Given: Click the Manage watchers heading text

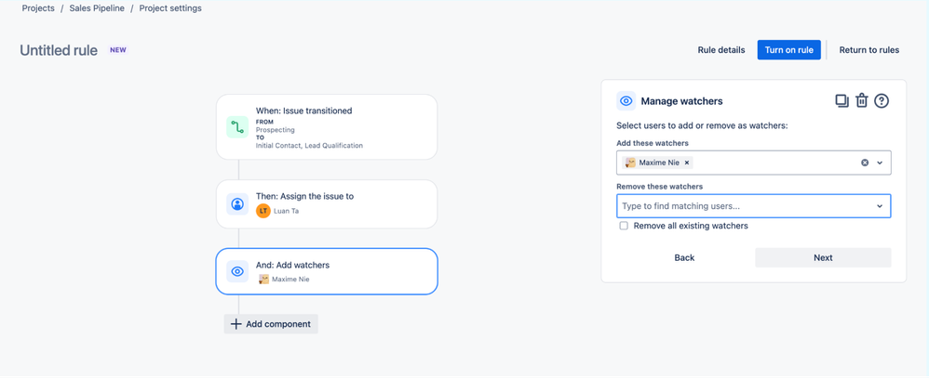Looking at the screenshot, I should [682, 101].
